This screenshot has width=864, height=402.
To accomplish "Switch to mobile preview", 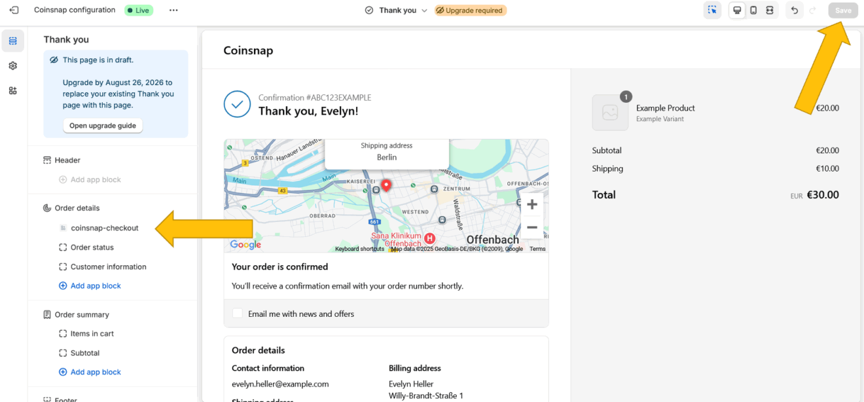I will tap(753, 10).
